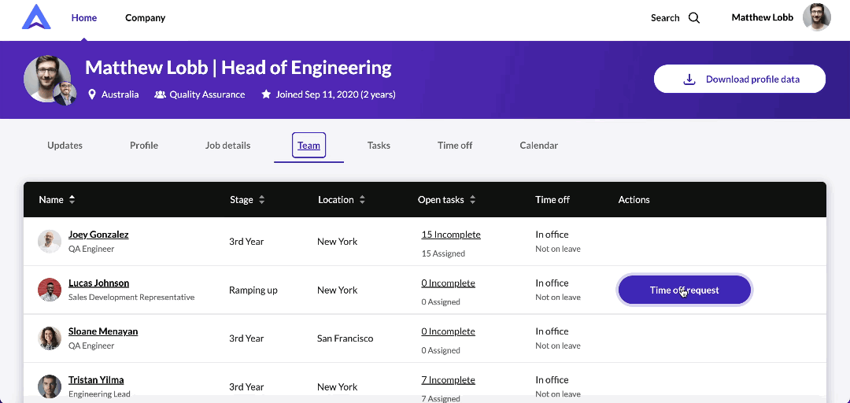Sort by Open tasks column
This screenshot has height=403, width=850.
click(x=472, y=200)
